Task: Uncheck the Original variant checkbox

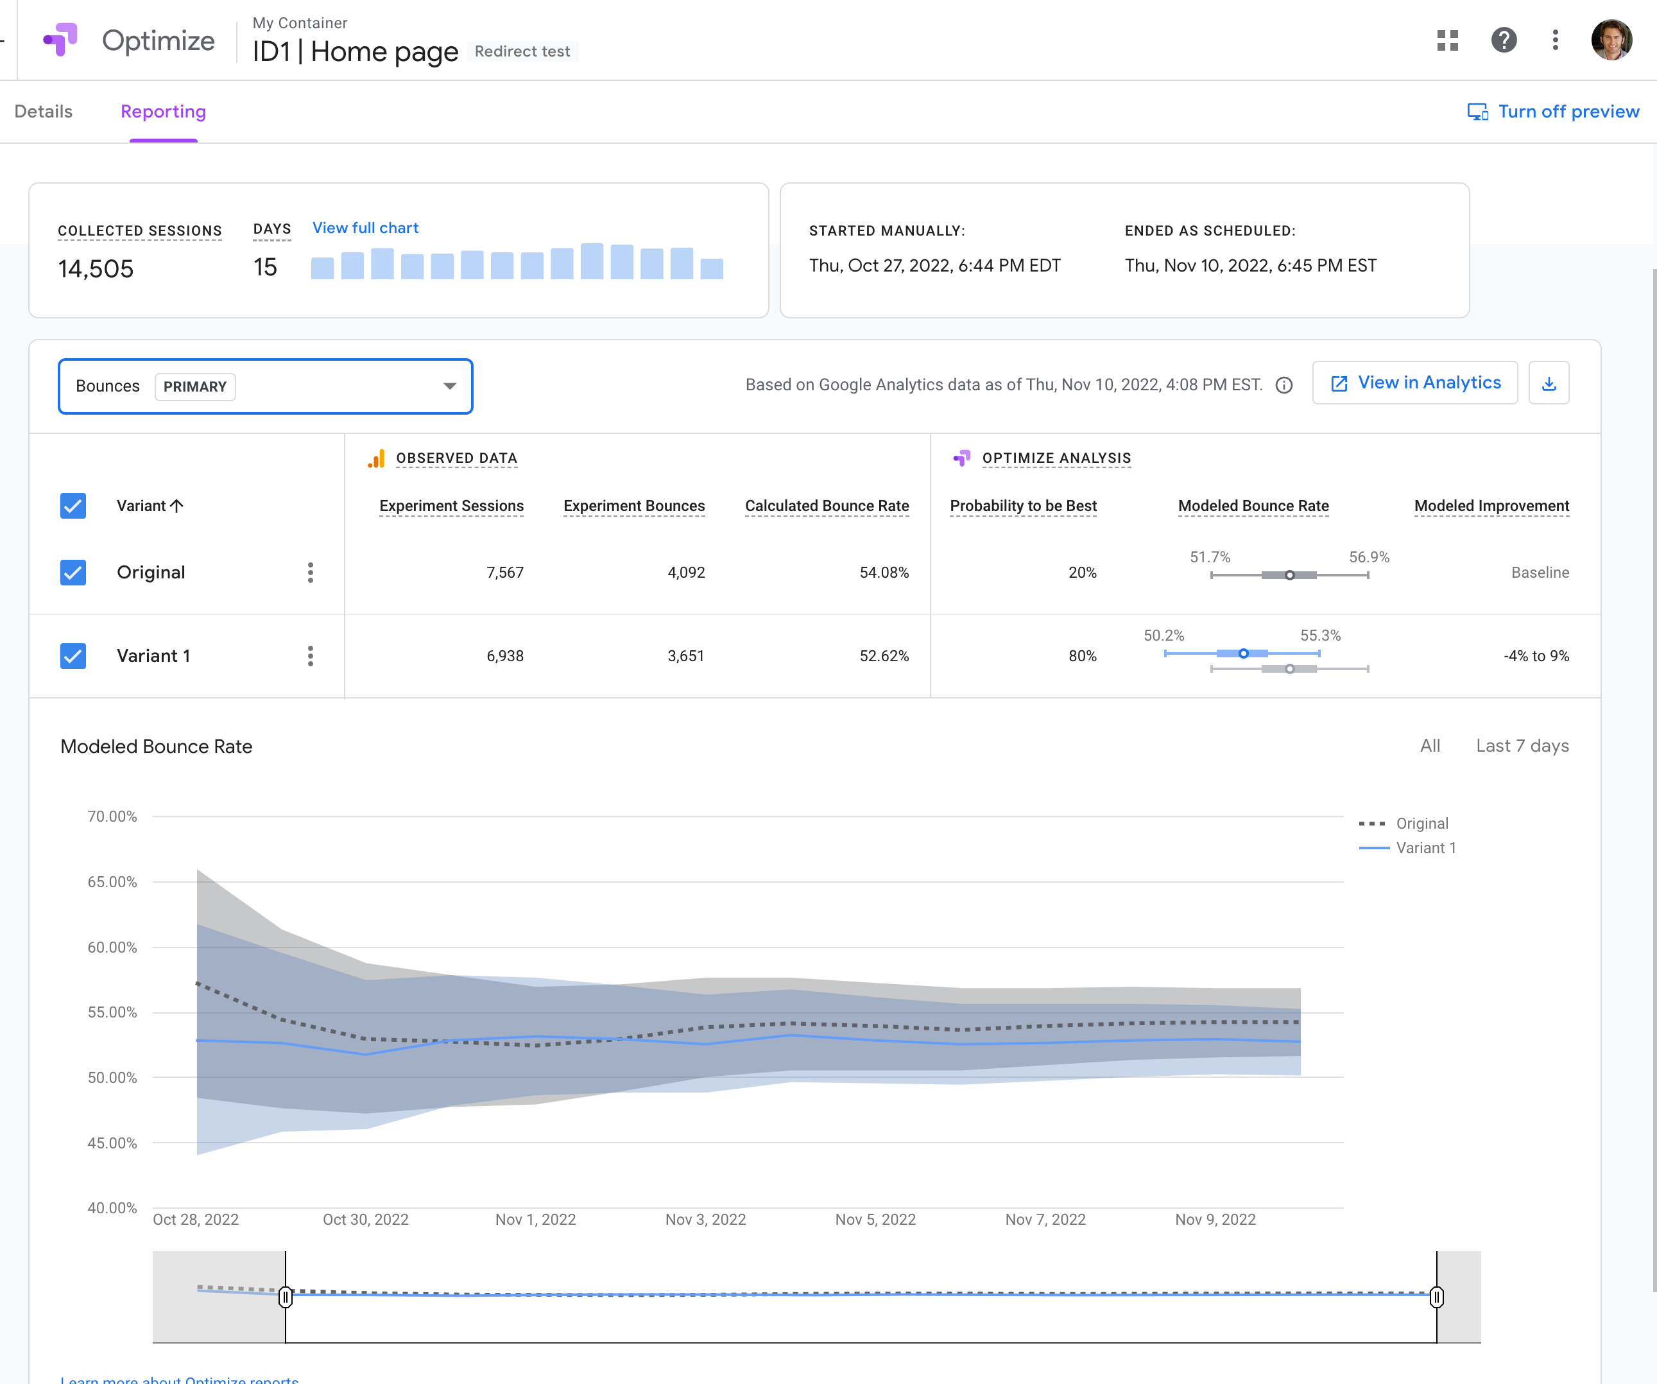Action: [73, 573]
